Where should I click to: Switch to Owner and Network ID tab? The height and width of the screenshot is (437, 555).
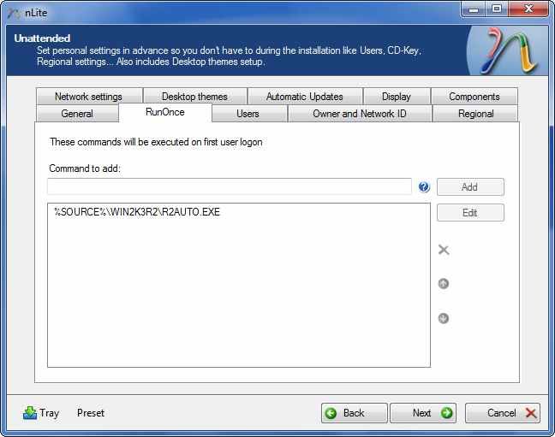pyautogui.click(x=360, y=114)
